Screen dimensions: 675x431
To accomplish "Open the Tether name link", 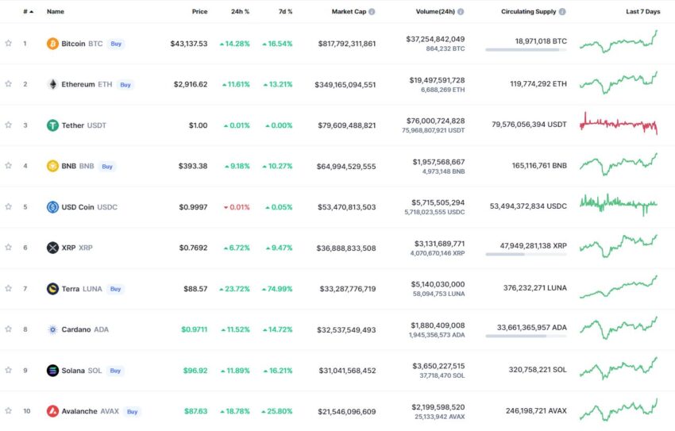I will [73, 125].
